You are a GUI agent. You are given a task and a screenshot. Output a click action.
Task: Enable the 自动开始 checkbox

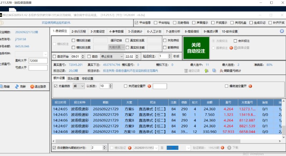pyautogui.click(x=54, y=57)
